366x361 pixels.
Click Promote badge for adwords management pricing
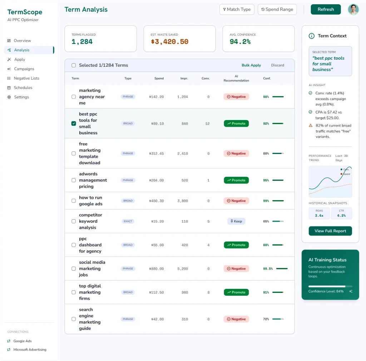236,180
